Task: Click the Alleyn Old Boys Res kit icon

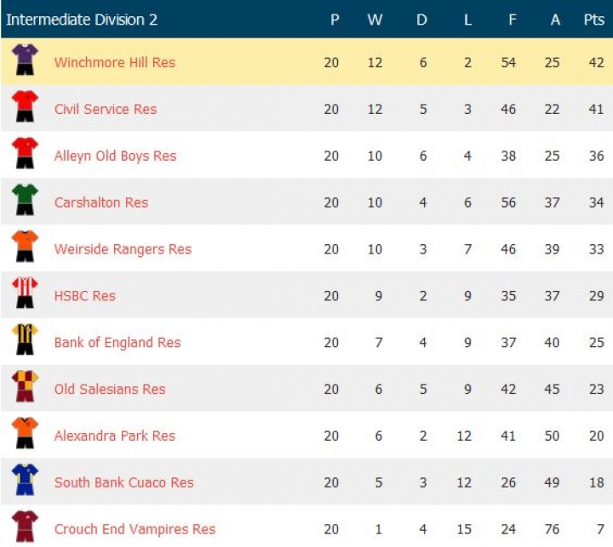Action: click(x=25, y=154)
